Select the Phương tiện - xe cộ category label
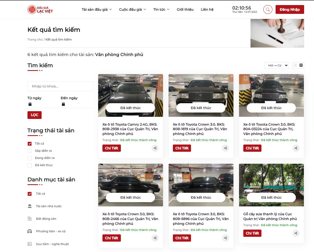 (51, 231)
